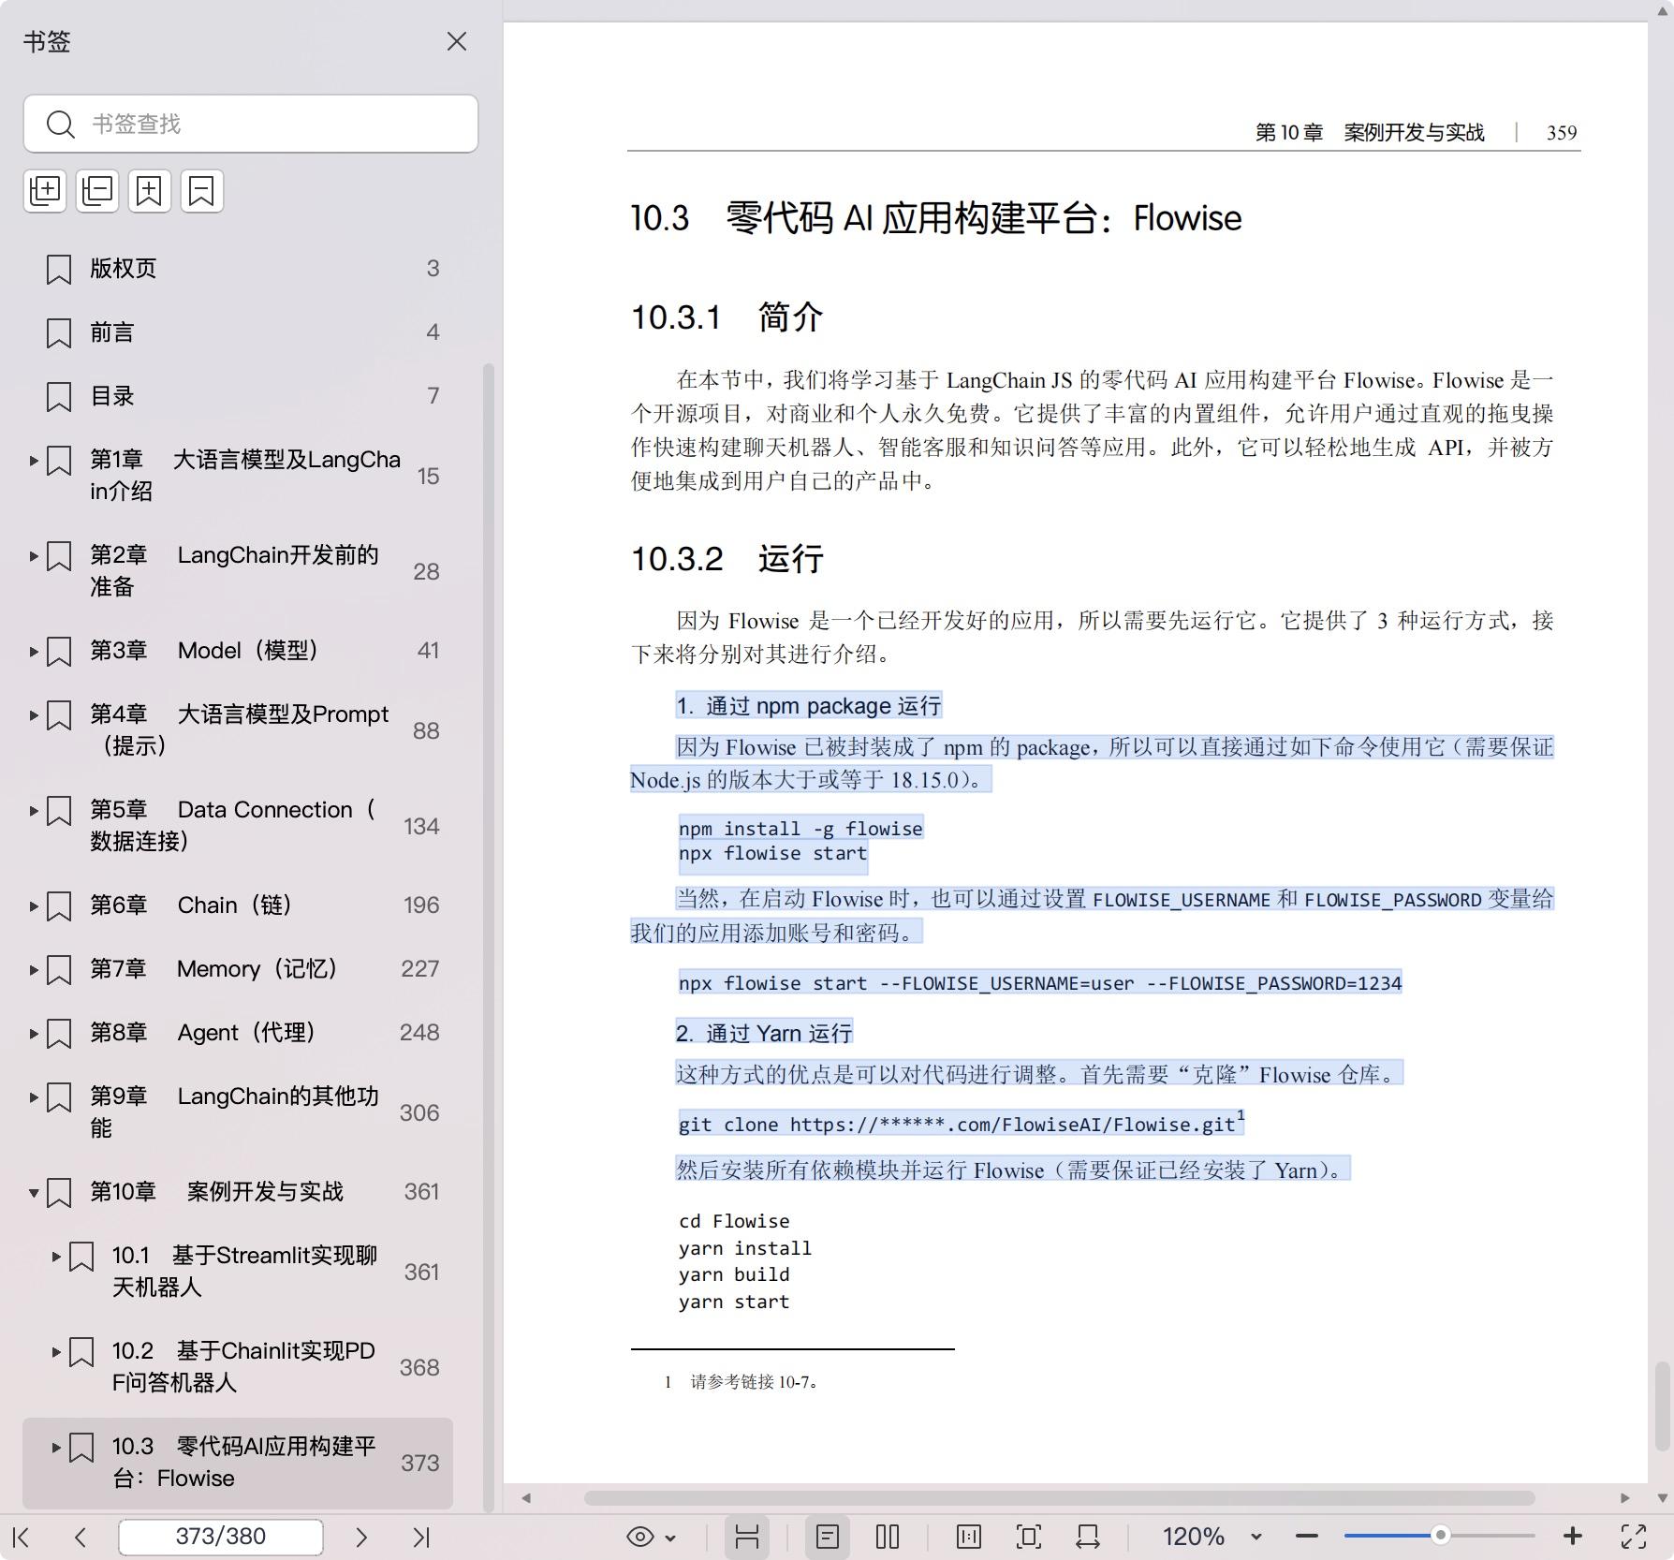Open the eye view-mode dropdown
This screenshot has width=1674, height=1560.
coord(651,1537)
